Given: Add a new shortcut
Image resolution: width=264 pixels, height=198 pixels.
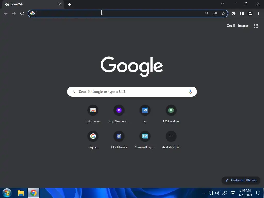Looking at the screenshot, I should [171, 140].
